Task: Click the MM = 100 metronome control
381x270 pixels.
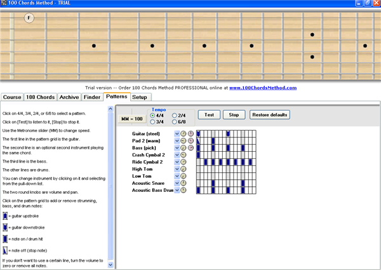Action: point(132,119)
